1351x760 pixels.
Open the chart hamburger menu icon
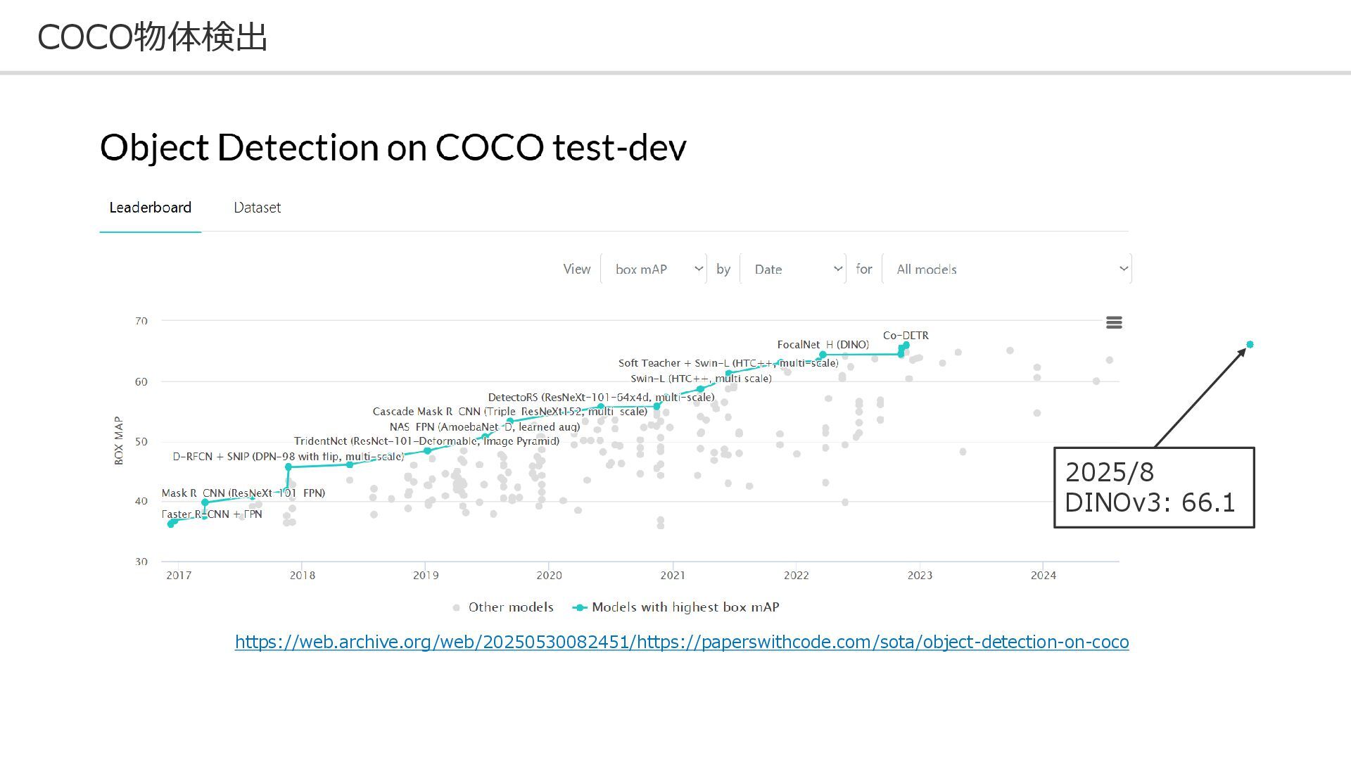click(1113, 322)
